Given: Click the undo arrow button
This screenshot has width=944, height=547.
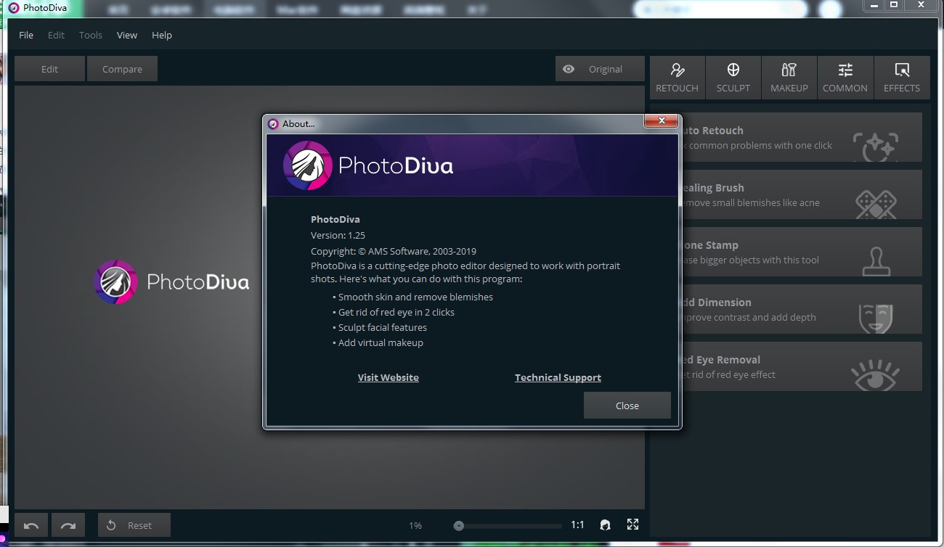Looking at the screenshot, I should 31,525.
